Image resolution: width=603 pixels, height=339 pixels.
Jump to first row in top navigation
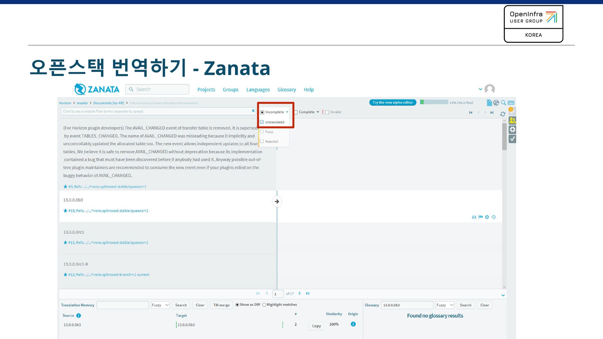470,112
